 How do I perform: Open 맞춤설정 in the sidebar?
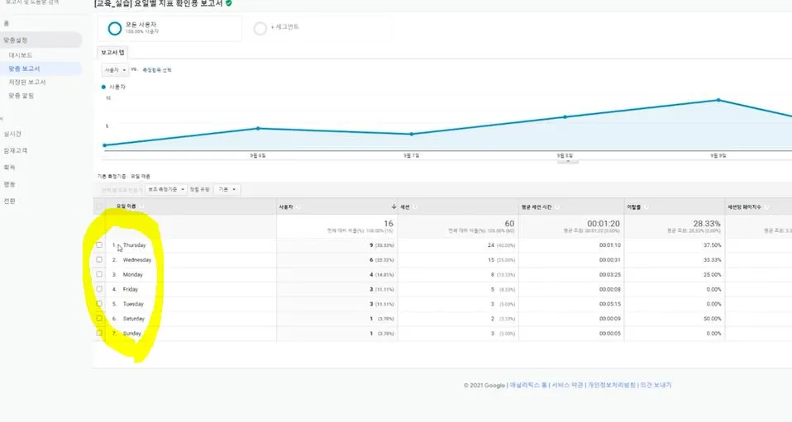[x=41, y=40]
